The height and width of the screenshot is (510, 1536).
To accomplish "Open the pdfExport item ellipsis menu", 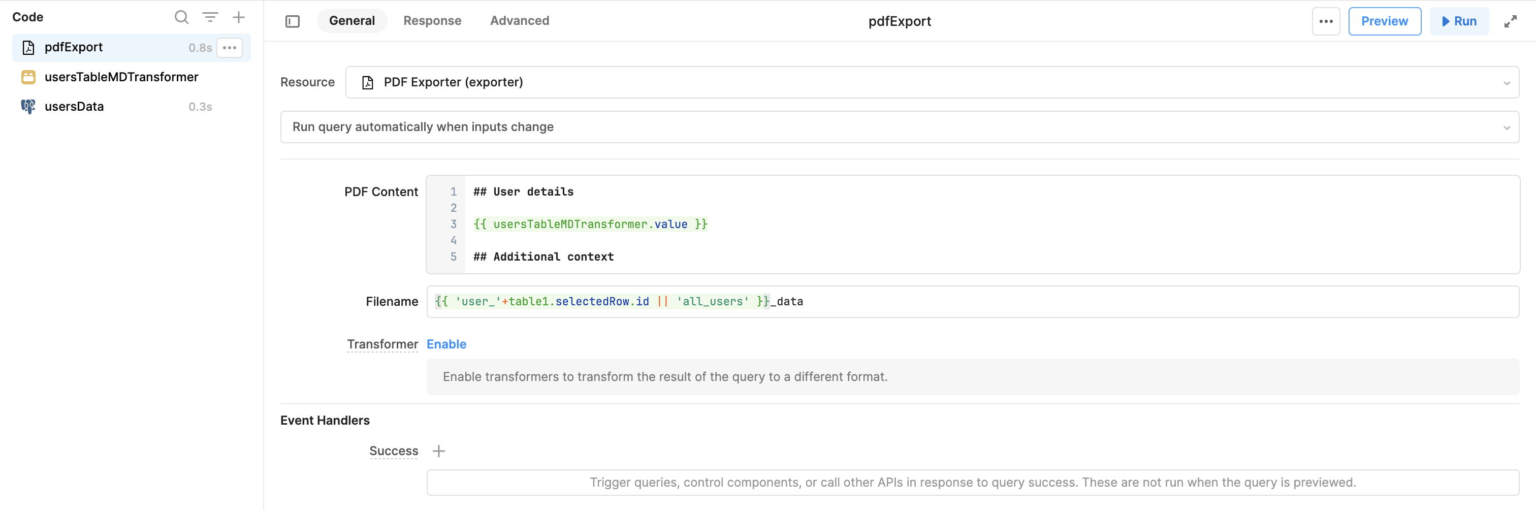I will (230, 48).
